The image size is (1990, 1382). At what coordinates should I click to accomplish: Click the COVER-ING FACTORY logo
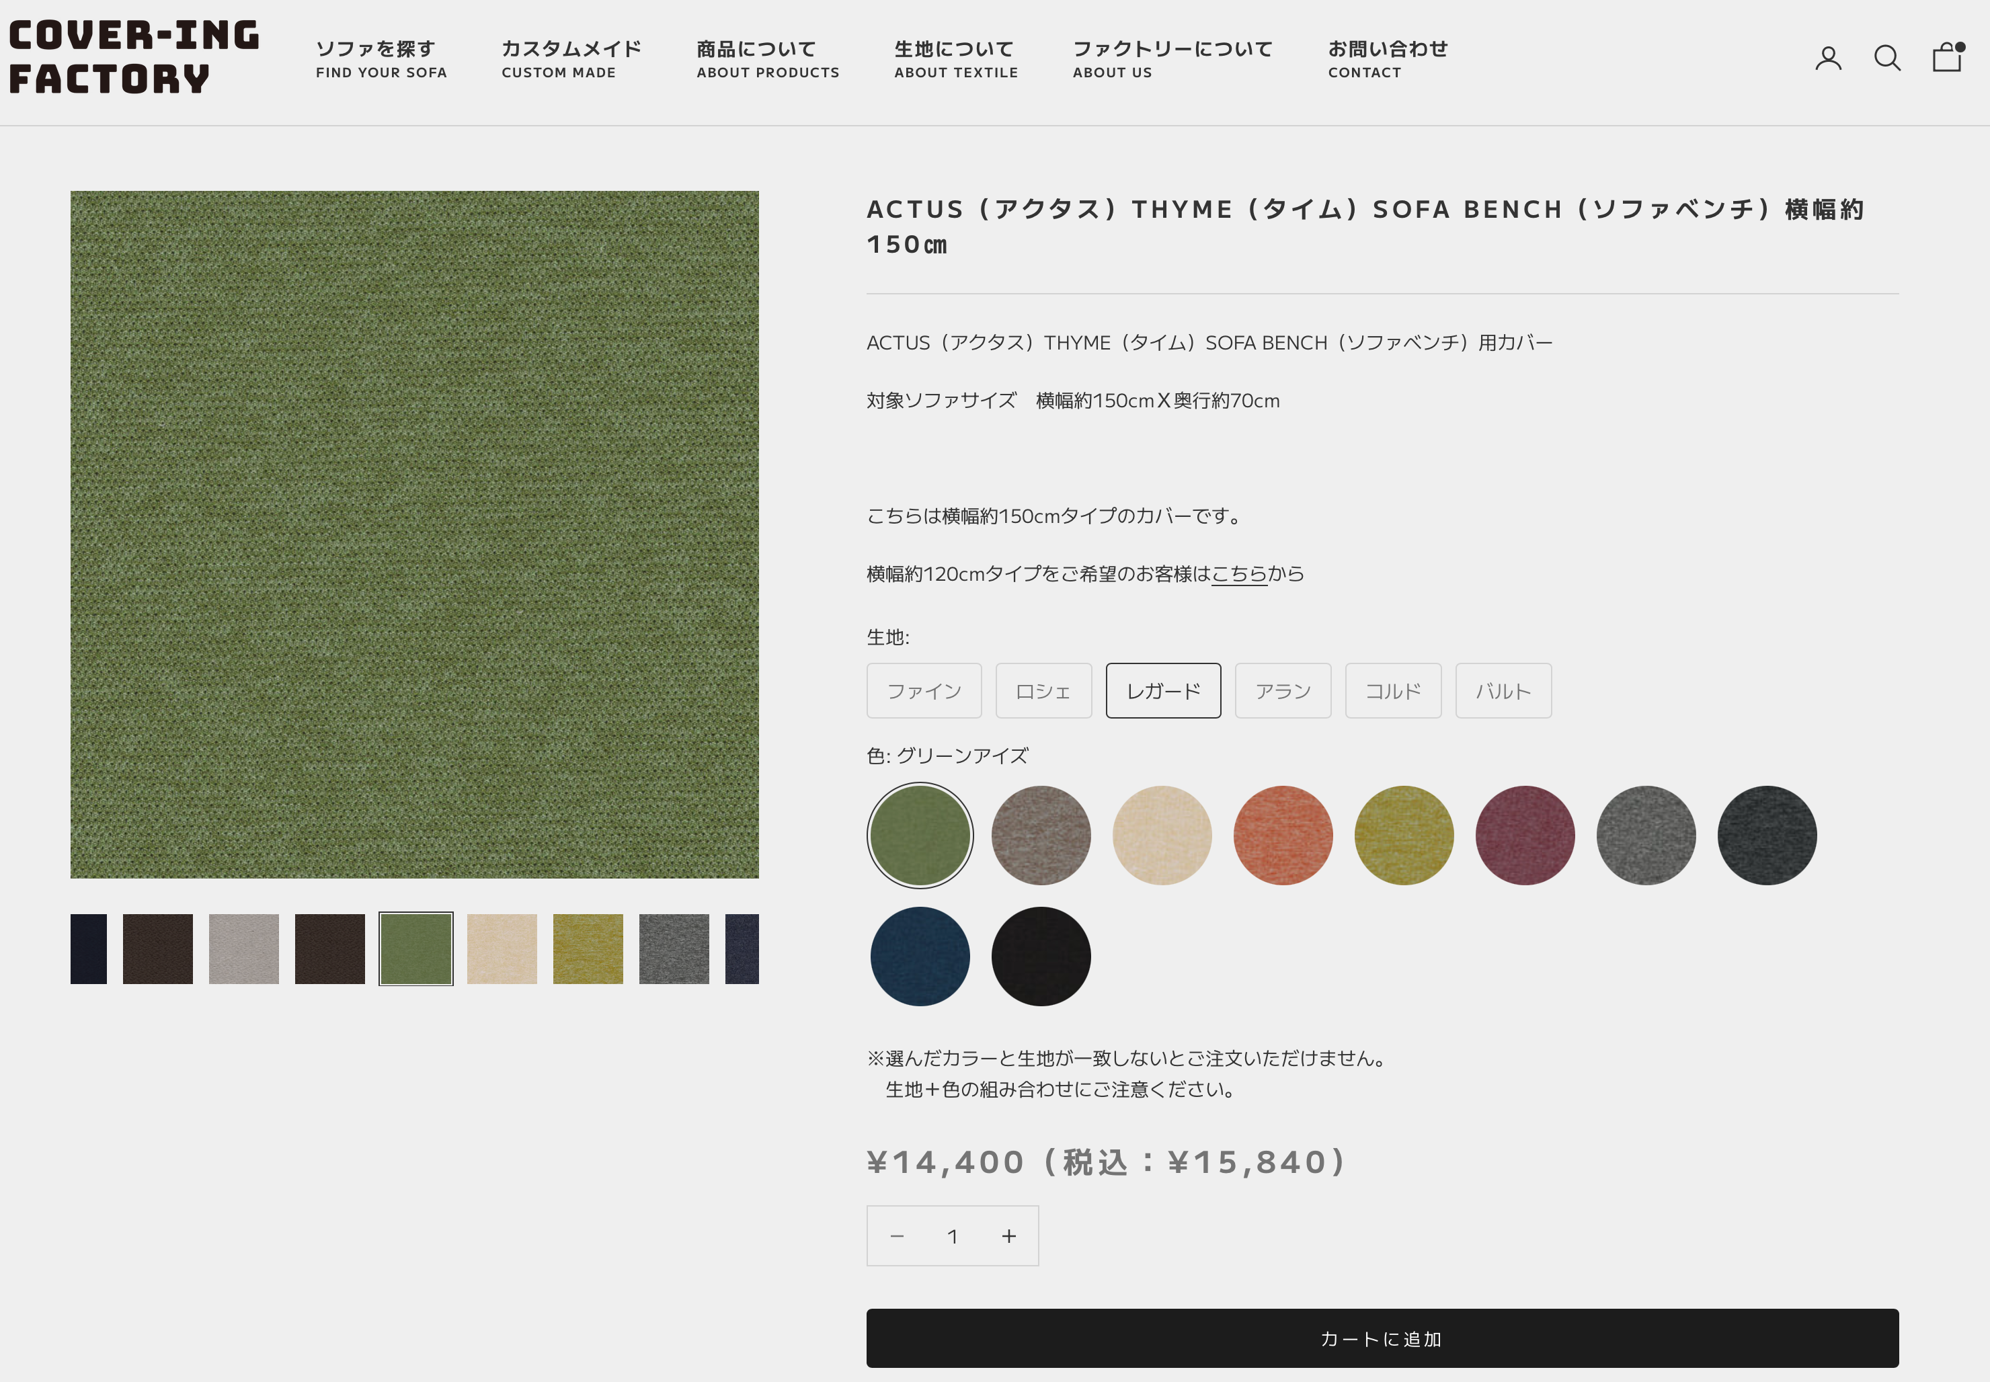[134, 57]
